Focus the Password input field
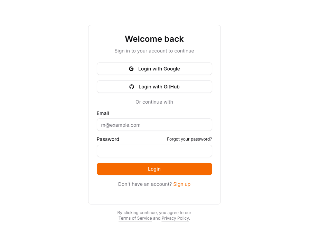 point(154,151)
